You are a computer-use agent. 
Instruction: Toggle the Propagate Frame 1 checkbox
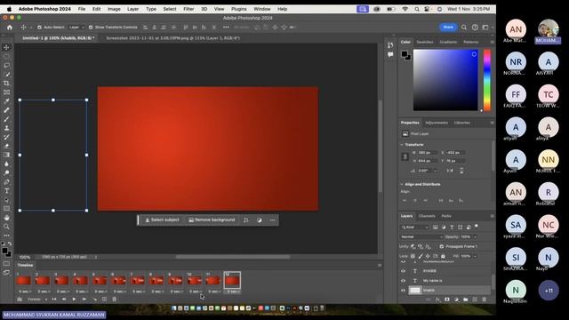442,246
